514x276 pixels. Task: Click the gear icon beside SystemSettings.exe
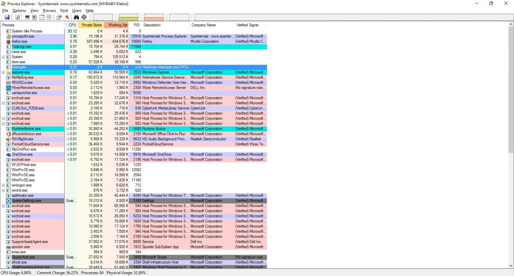click(x=9, y=201)
